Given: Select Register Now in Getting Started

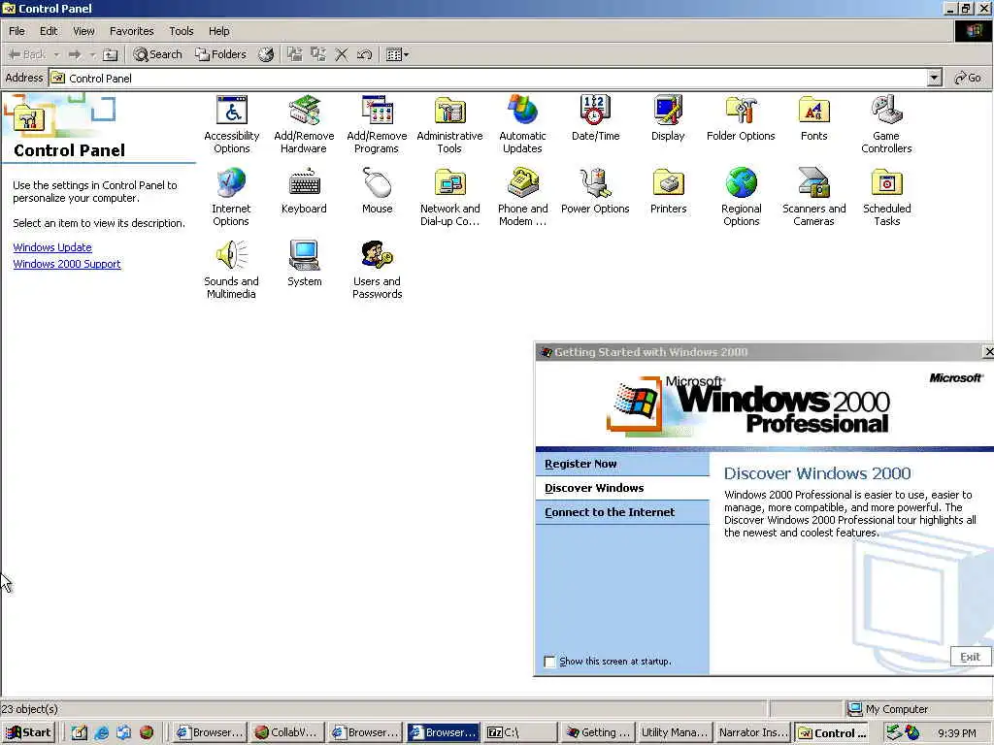Looking at the screenshot, I should (x=622, y=464).
